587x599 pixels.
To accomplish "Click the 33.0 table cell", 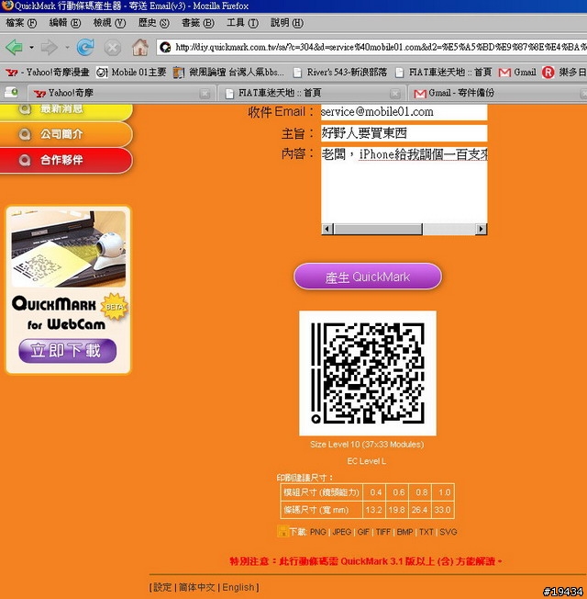I will (442, 510).
